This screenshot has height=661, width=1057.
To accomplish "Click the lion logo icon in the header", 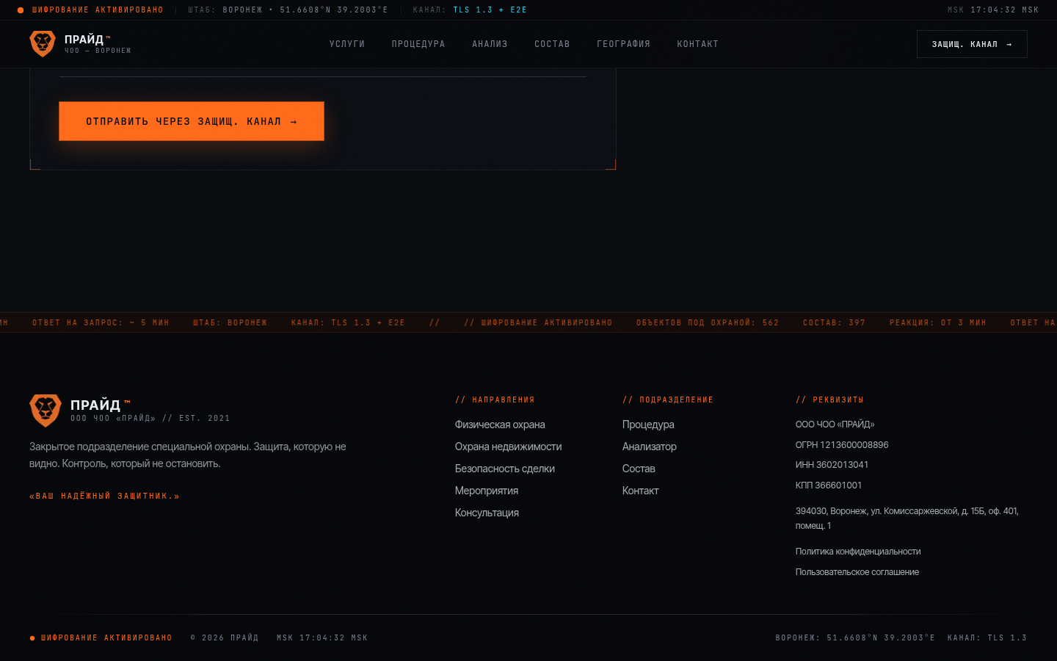I will coord(43,44).
